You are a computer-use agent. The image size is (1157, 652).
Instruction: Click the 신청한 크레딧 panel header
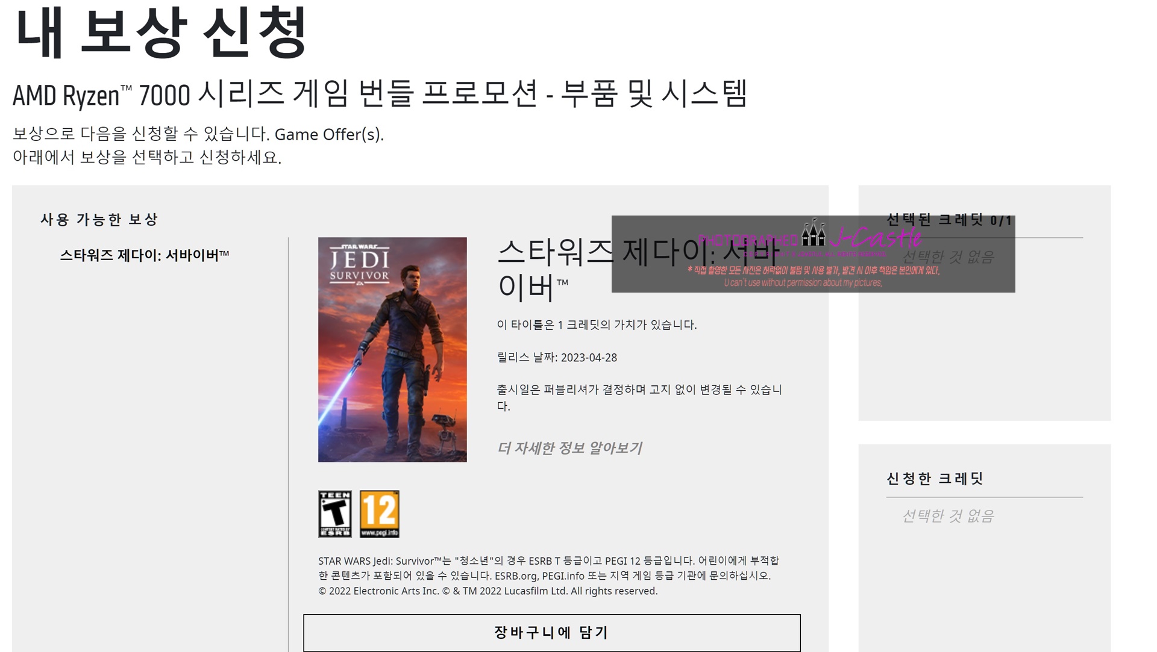(935, 479)
